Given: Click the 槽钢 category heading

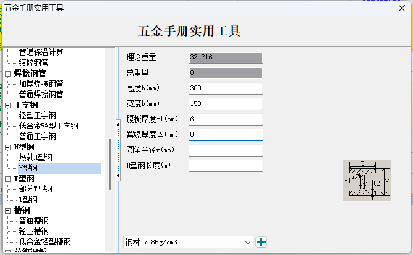Looking at the screenshot, I should [x=22, y=210].
